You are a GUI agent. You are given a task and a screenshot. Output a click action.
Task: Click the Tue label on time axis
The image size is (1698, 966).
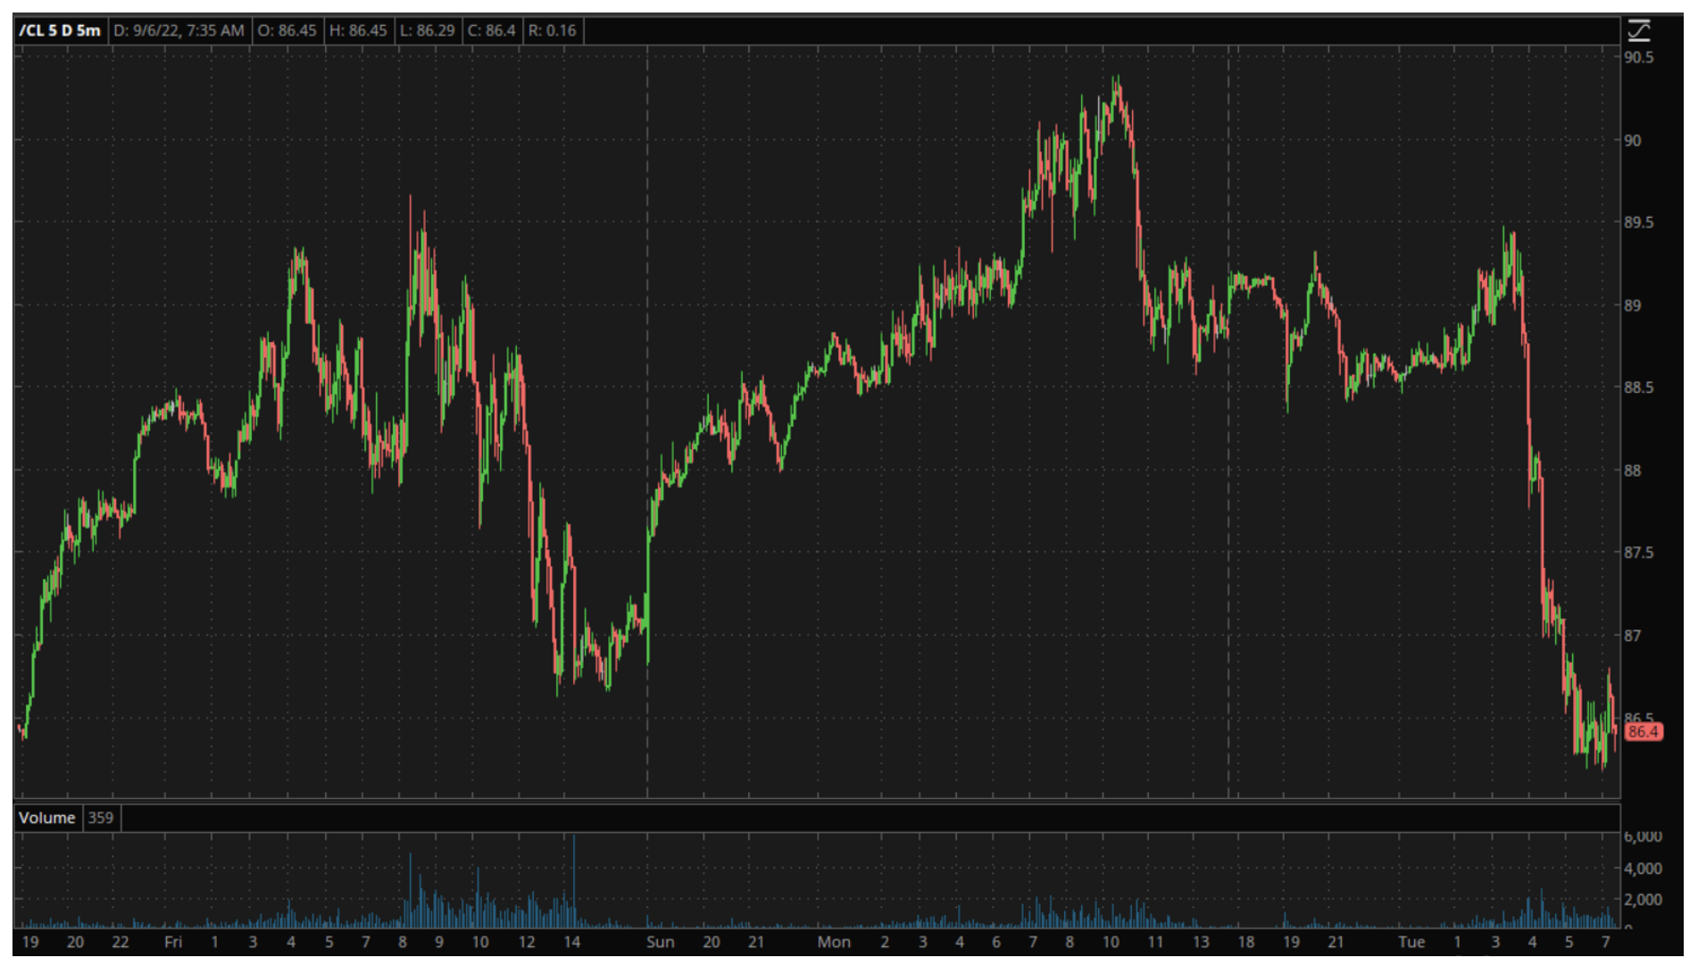pos(1411,942)
